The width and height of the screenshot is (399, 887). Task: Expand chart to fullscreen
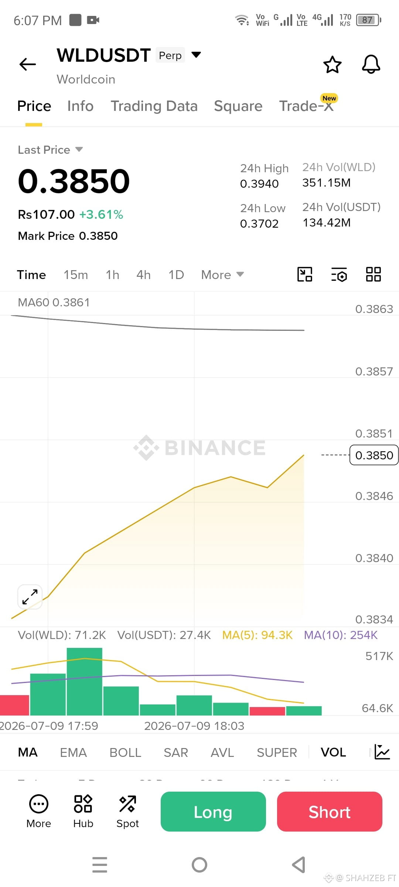[30, 597]
